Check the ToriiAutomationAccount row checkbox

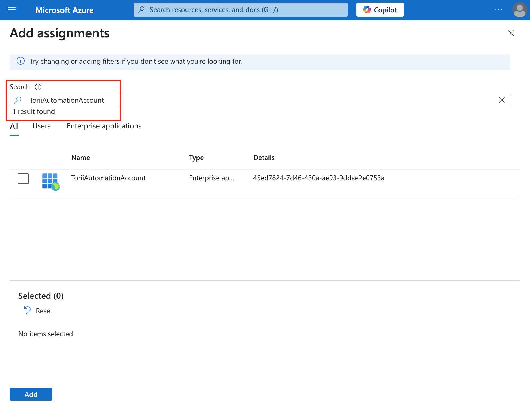pyautogui.click(x=23, y=178)
